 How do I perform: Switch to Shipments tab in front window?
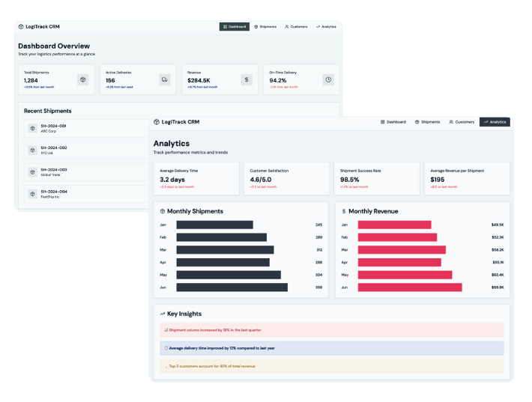coord(427,121)
